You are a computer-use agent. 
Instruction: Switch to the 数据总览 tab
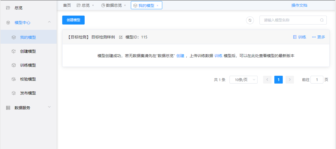coord(114,6)
